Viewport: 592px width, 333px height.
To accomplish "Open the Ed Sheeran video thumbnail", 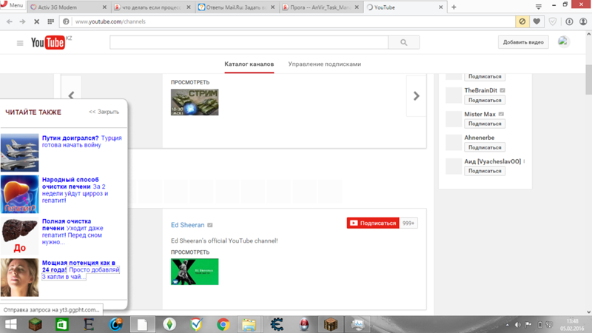I will 195,272.
